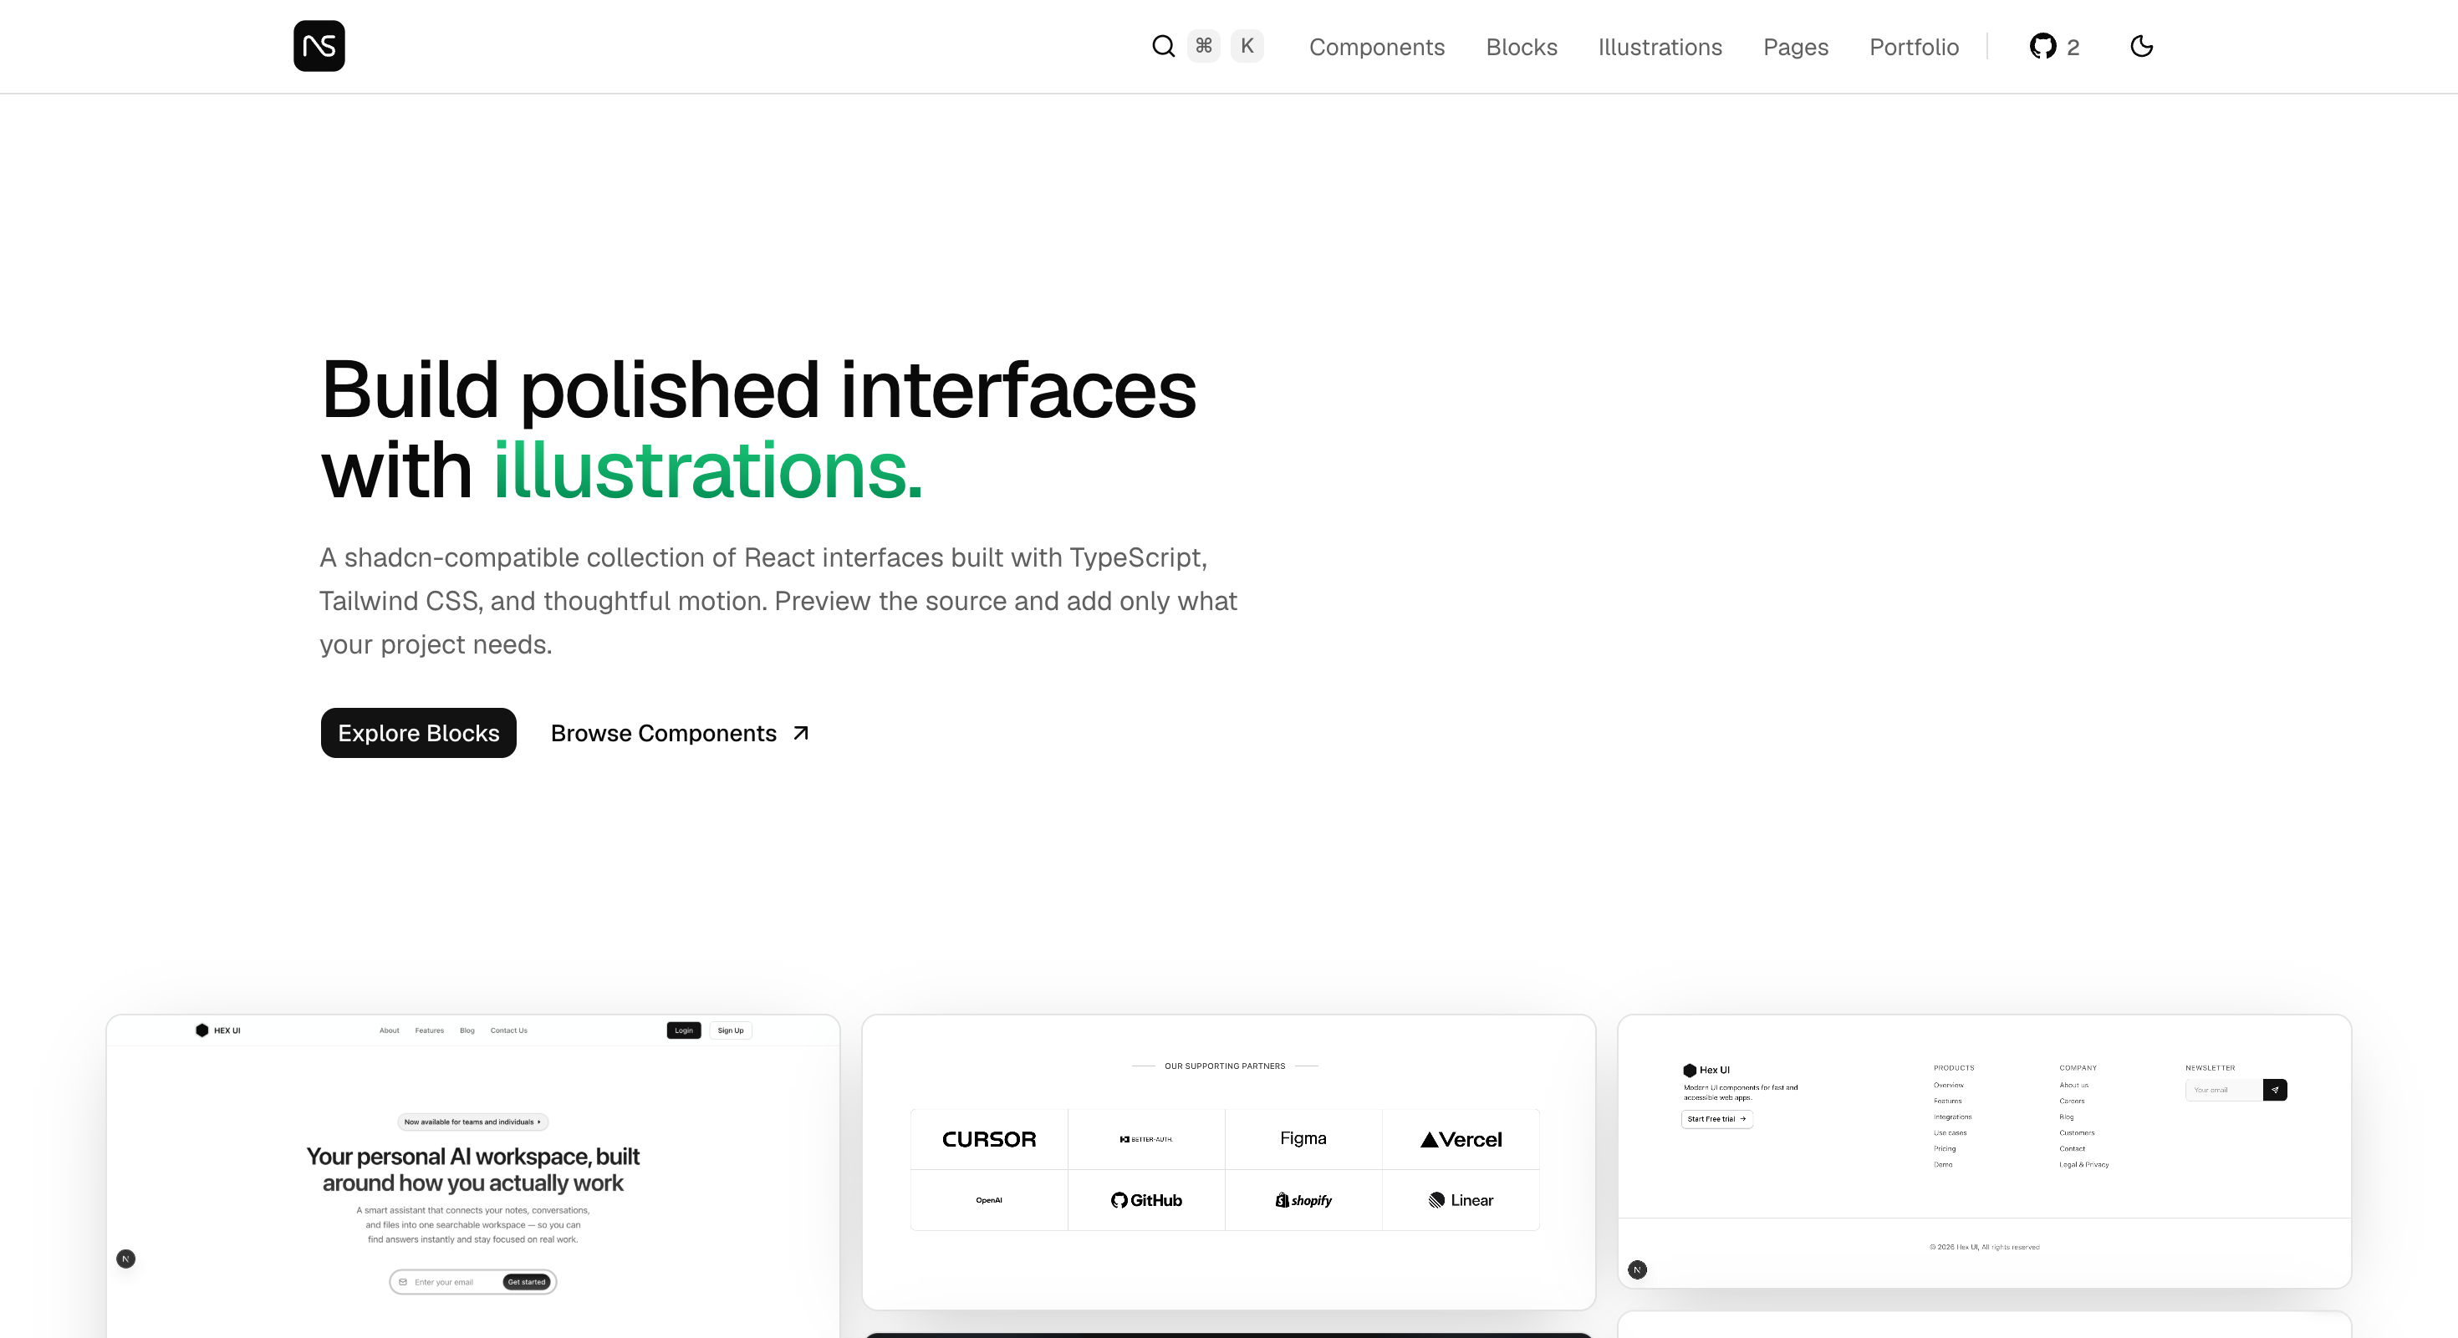Image resolution: width=2458 pixels, height=1338 pixels.
Task: Click Legal & Privacy in the footer card
Action: click(x=2084, y=1164)
